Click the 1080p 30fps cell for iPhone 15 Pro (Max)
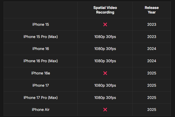Screen dimensions: 175x117 click(105, 37)
